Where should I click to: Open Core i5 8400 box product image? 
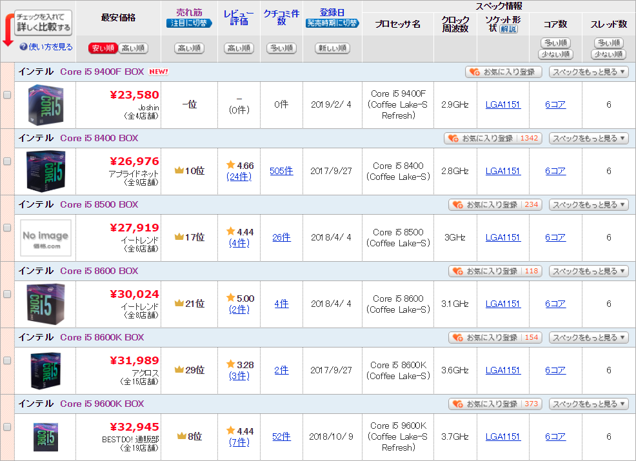pos(45,171)
